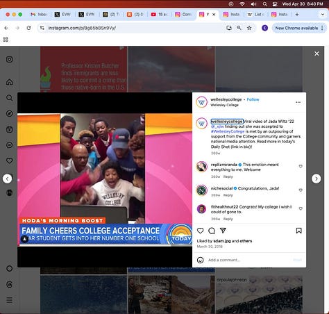Click the comment bubble icon
Viewport: 329px width, 314px height.
[x=212, y=231]
